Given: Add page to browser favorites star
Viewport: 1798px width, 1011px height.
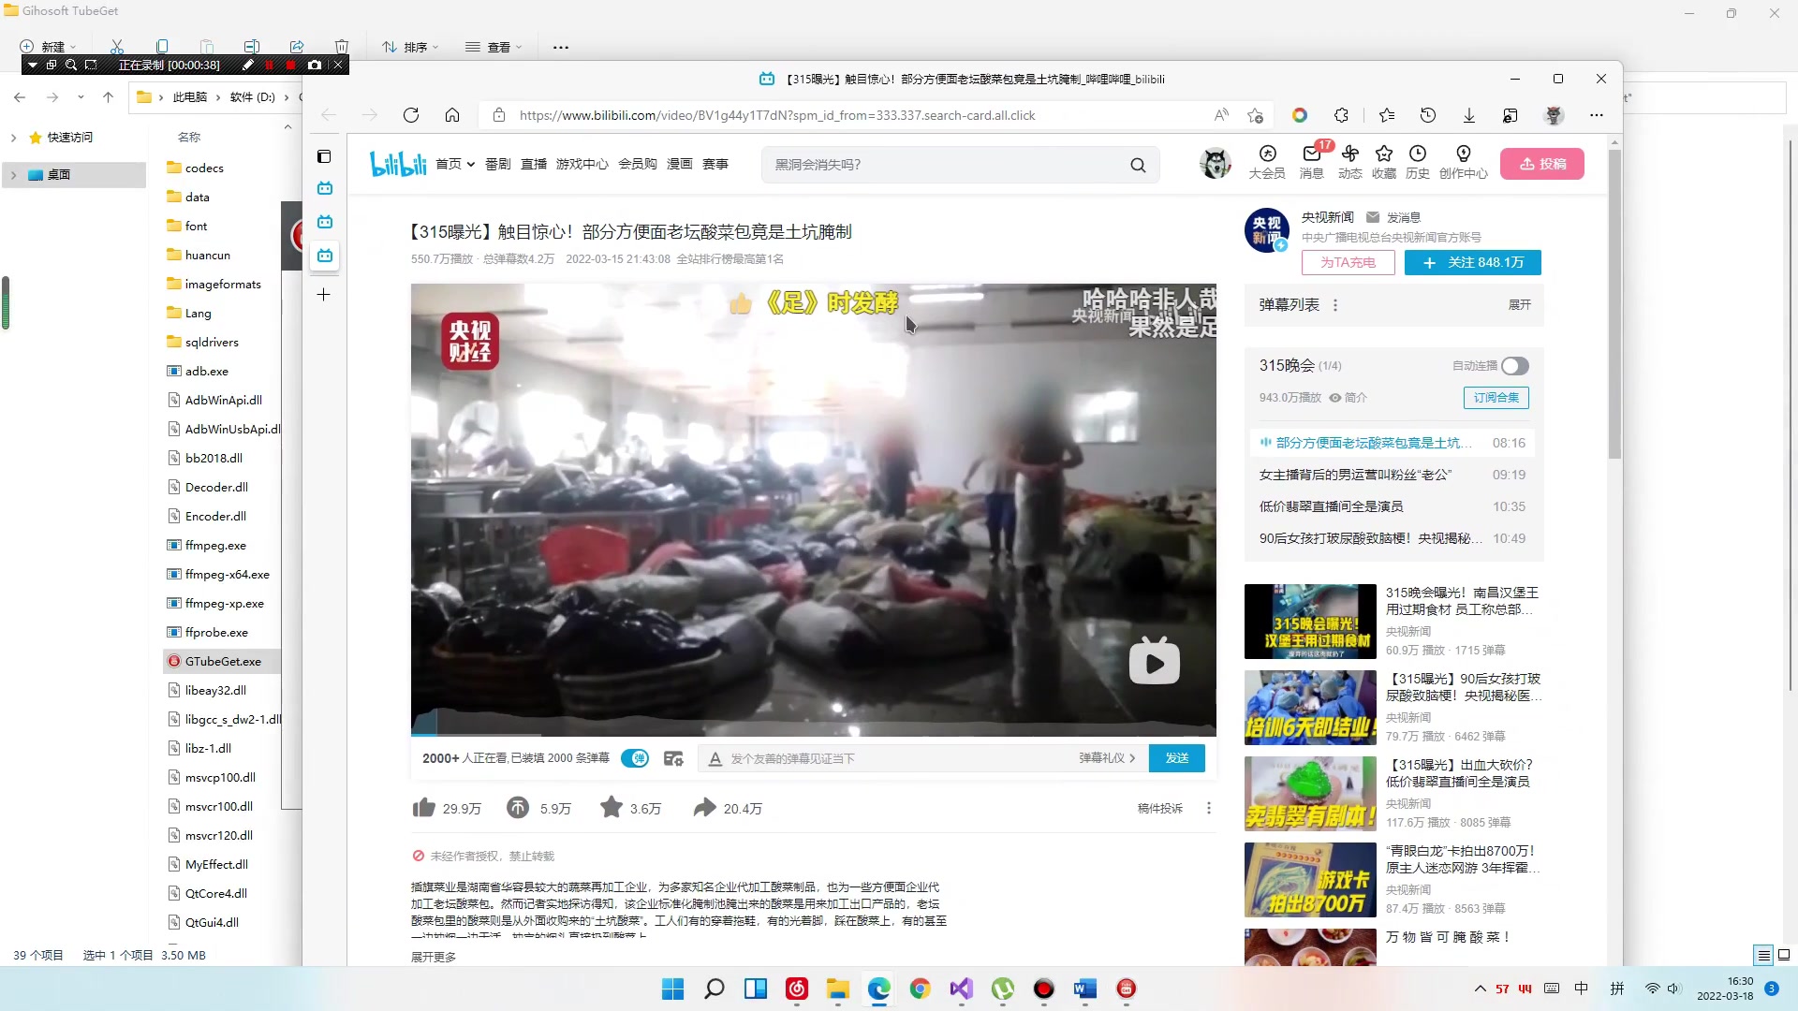Looking at the screenshot, I should pyautogui.click(x=1255, y=115).
